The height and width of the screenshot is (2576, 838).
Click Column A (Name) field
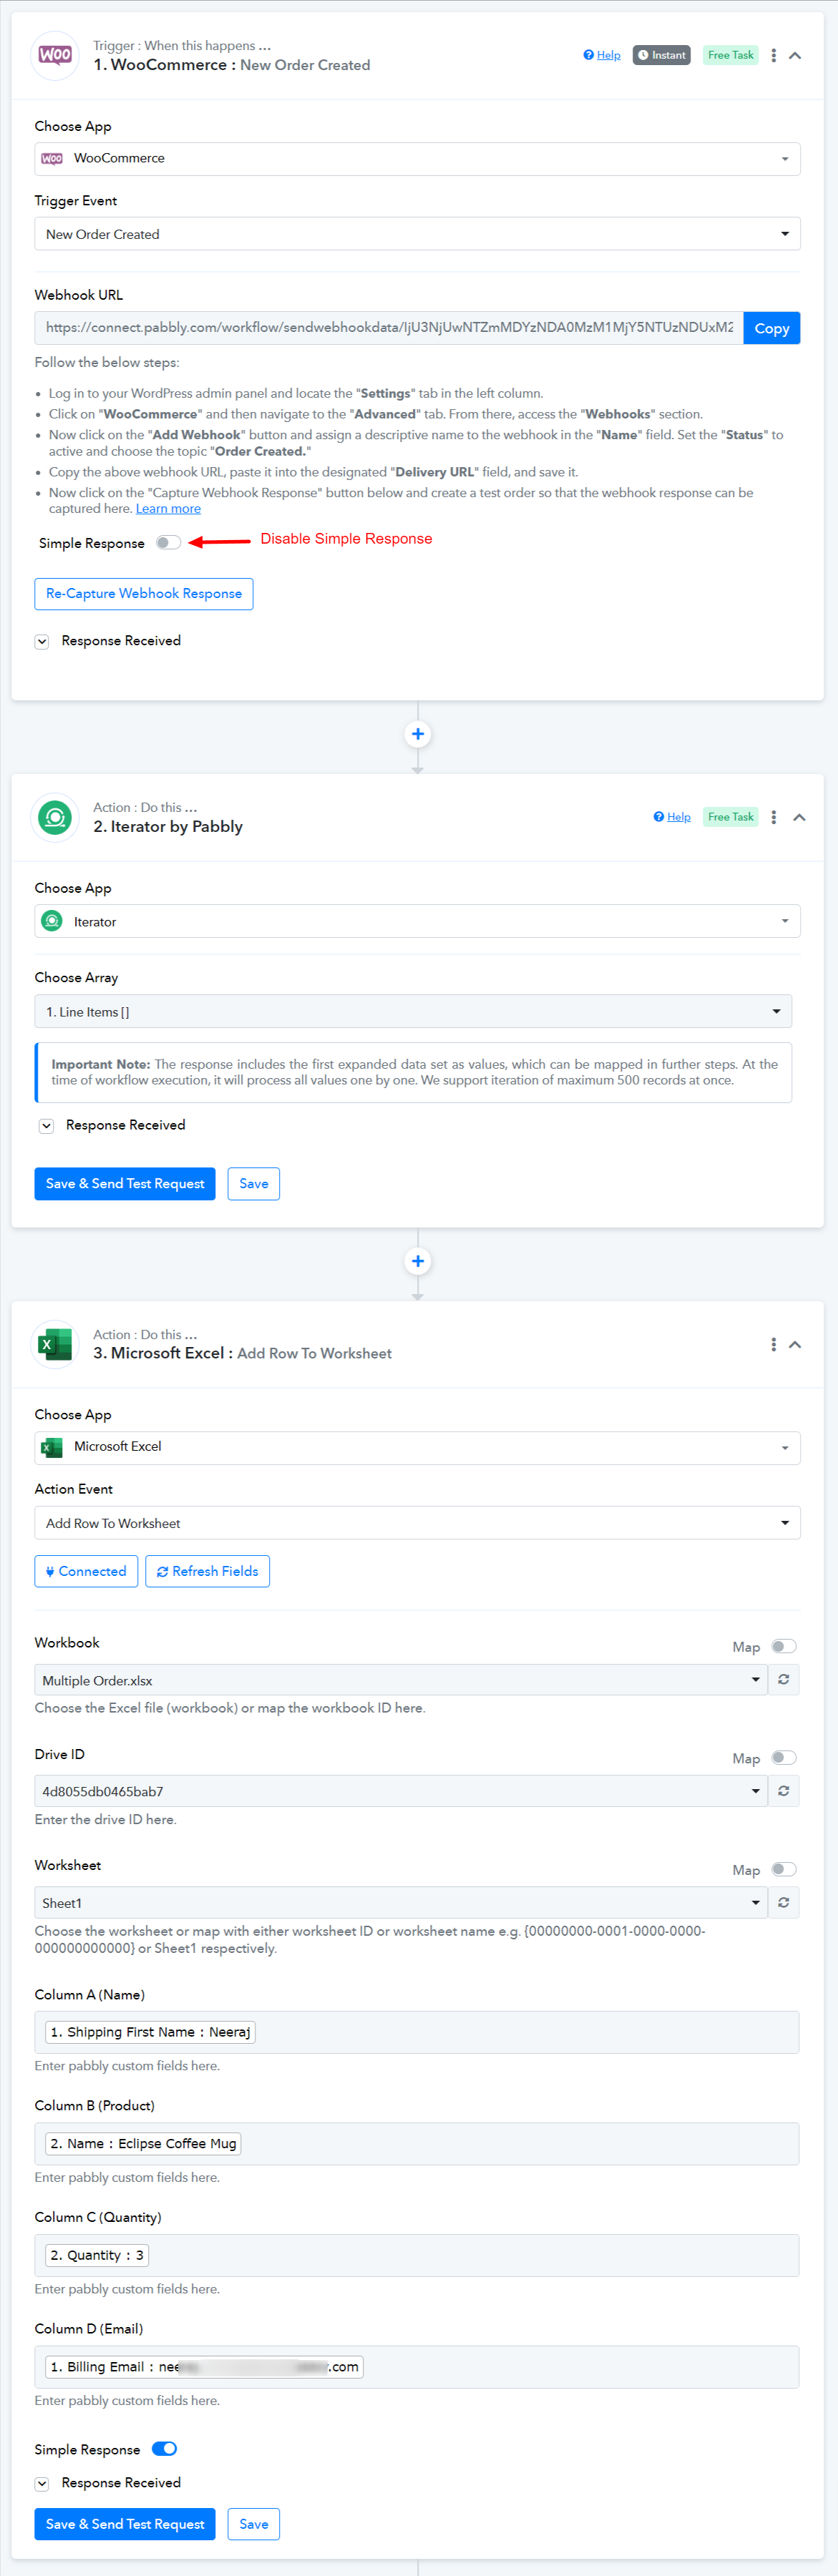(417, 2033)
